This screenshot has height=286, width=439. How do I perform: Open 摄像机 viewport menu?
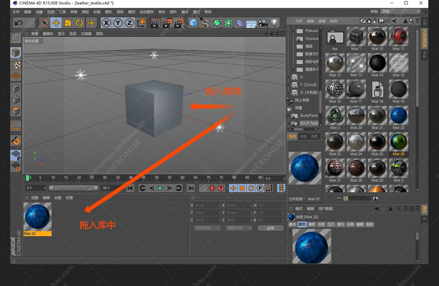[48, 34]
